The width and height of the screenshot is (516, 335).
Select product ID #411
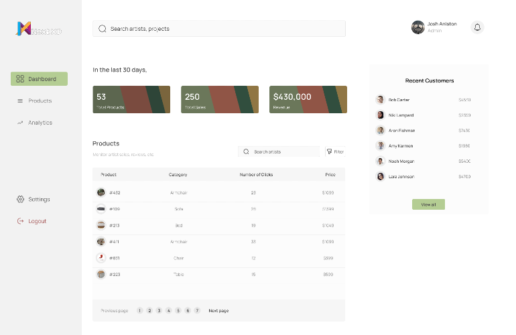(x=114, y=242)
